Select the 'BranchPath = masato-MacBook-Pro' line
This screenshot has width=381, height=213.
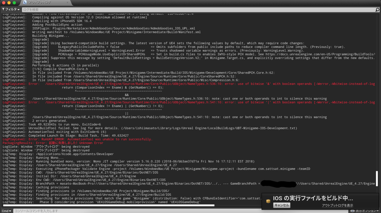pos(189,184)
